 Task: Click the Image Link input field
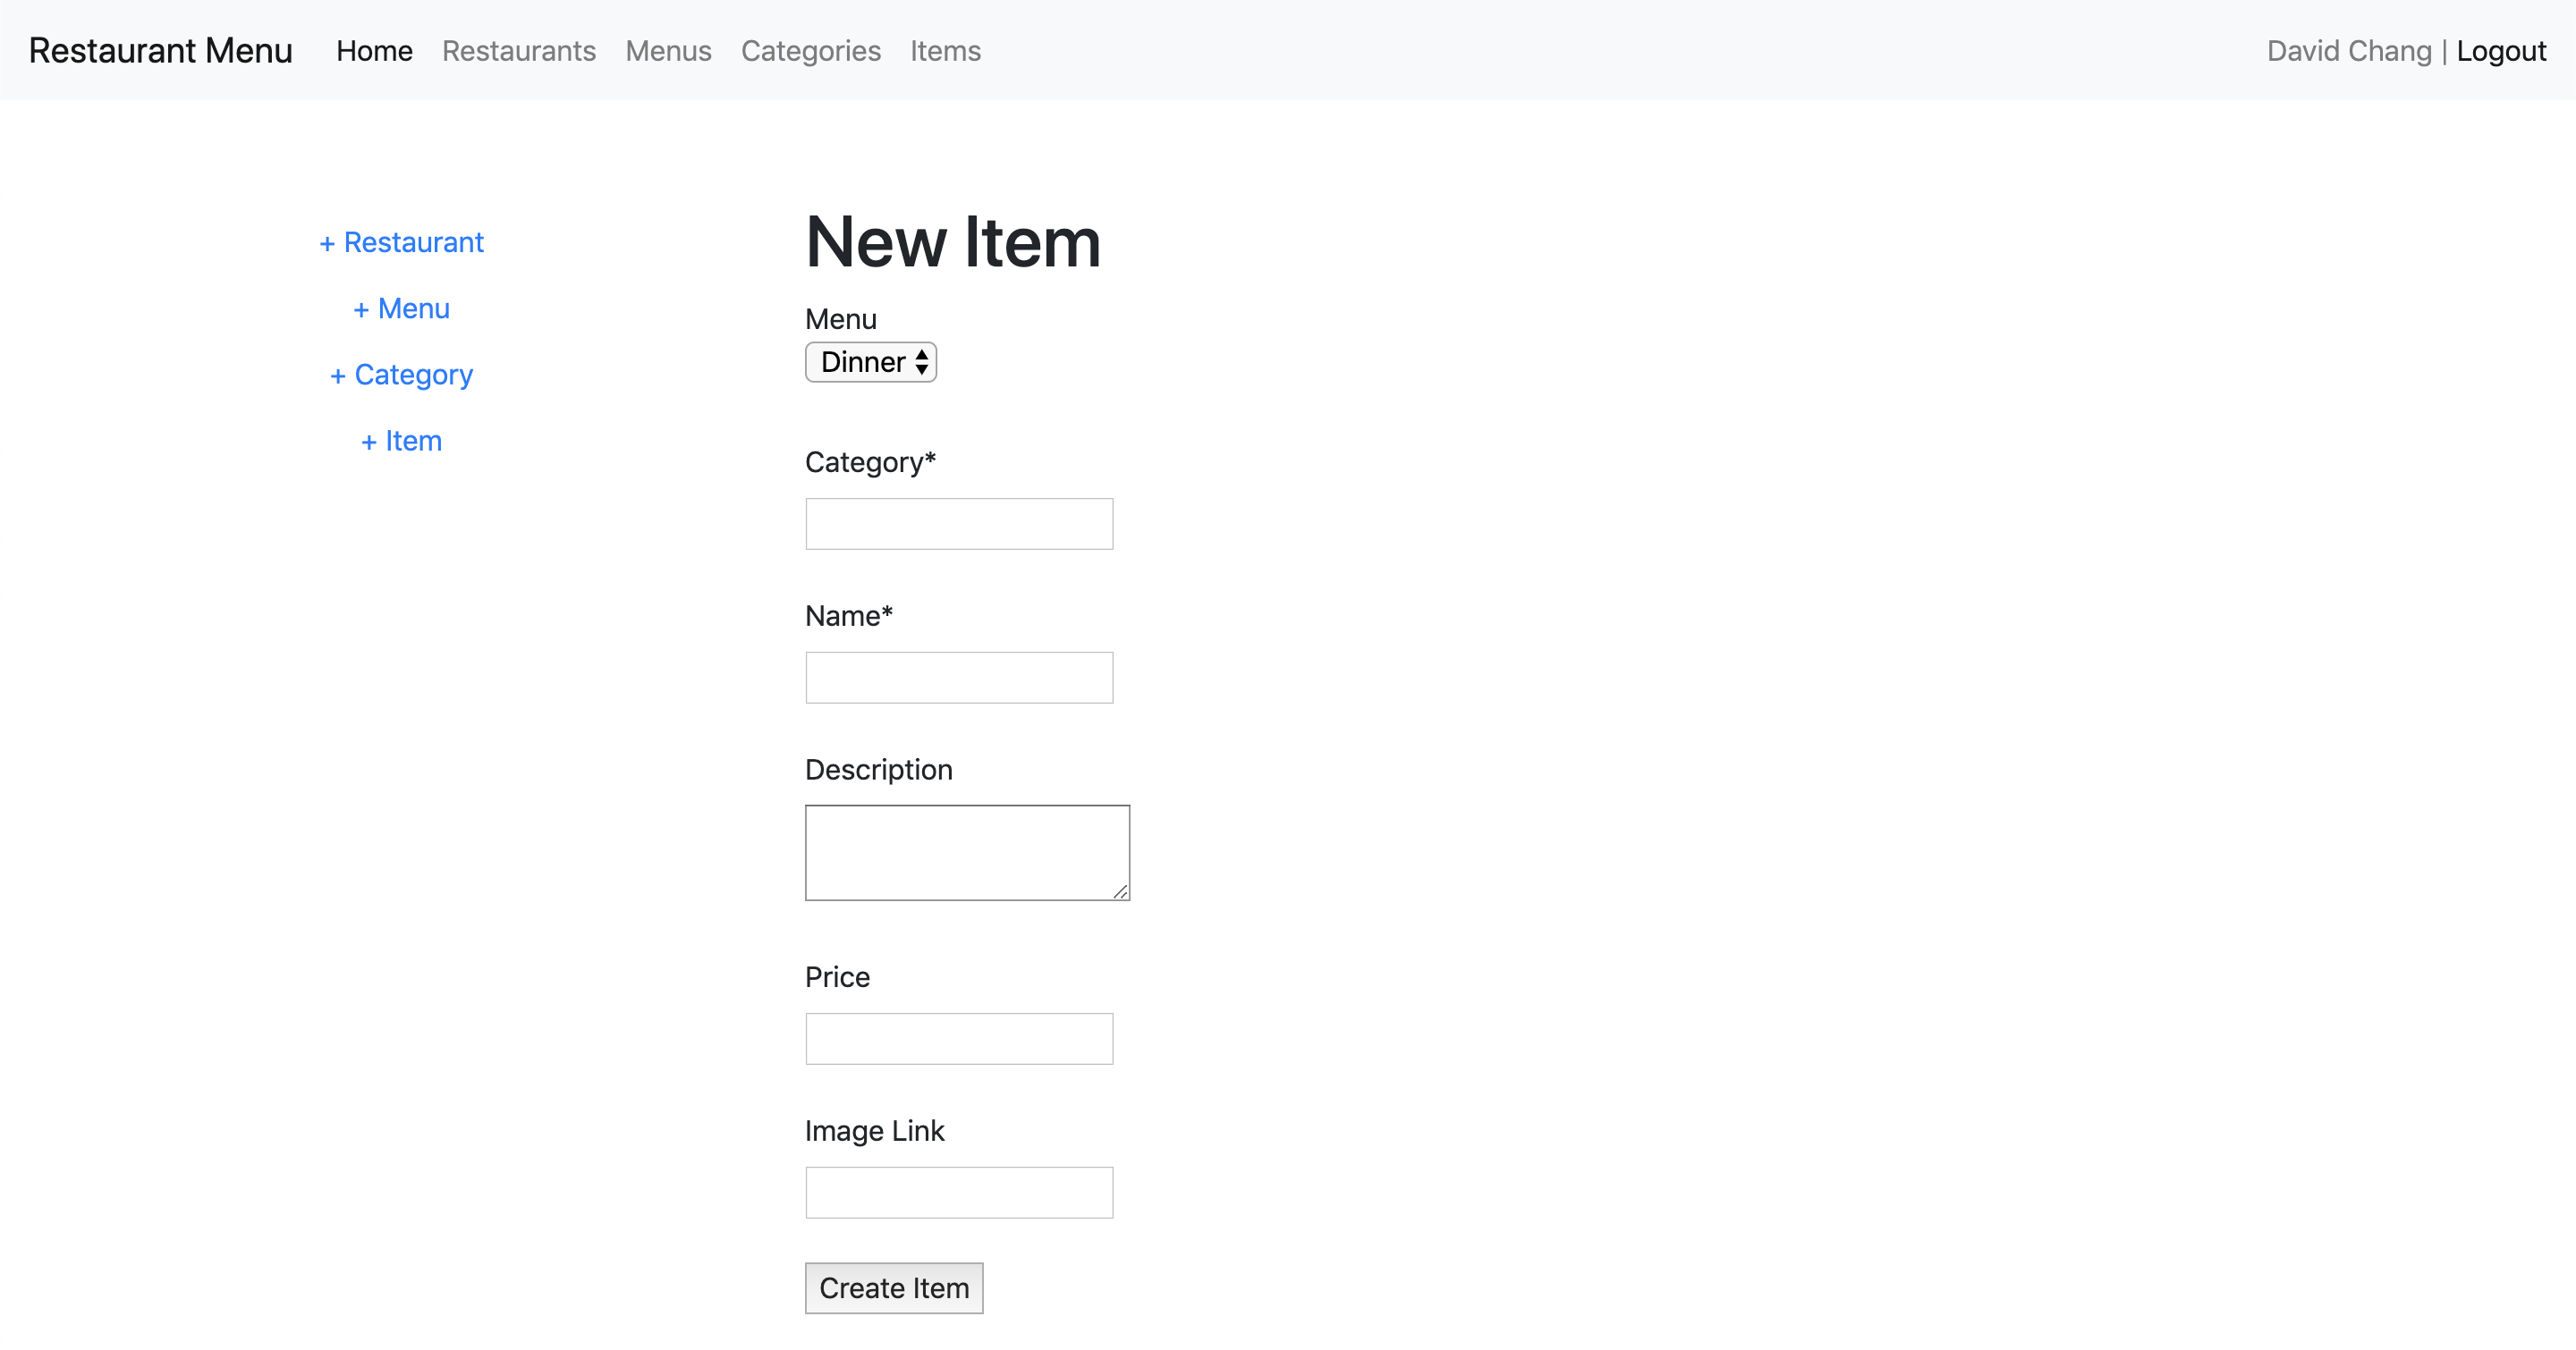[x=958, y=1192]
